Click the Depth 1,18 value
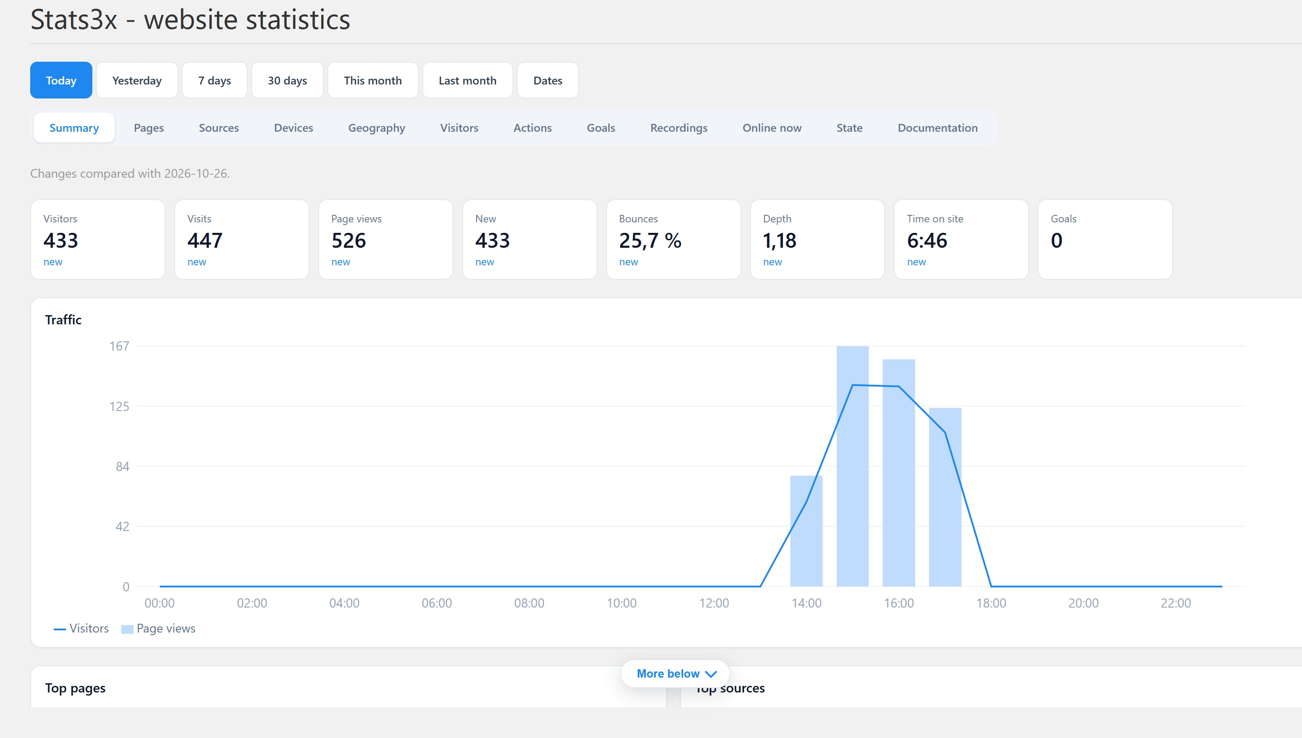 pyautogui.click(x=780, y=240)
